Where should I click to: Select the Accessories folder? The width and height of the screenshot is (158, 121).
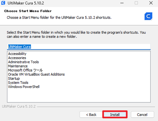click(x=17, y=58)
